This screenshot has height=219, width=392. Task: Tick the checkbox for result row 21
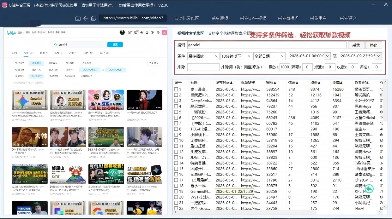[176, 203]
